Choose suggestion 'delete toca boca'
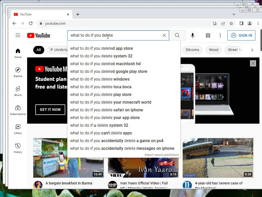Viewport: 262px width, 197px height. coord(124,87)
